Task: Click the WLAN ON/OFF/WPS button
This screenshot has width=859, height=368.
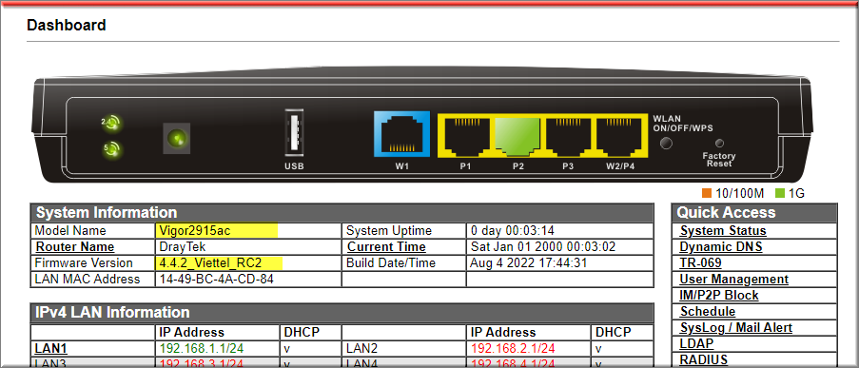Action: coord(666,144)
